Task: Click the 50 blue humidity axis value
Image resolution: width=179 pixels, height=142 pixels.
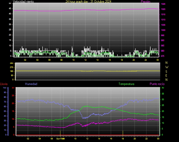Action: (x=5, y=111)
